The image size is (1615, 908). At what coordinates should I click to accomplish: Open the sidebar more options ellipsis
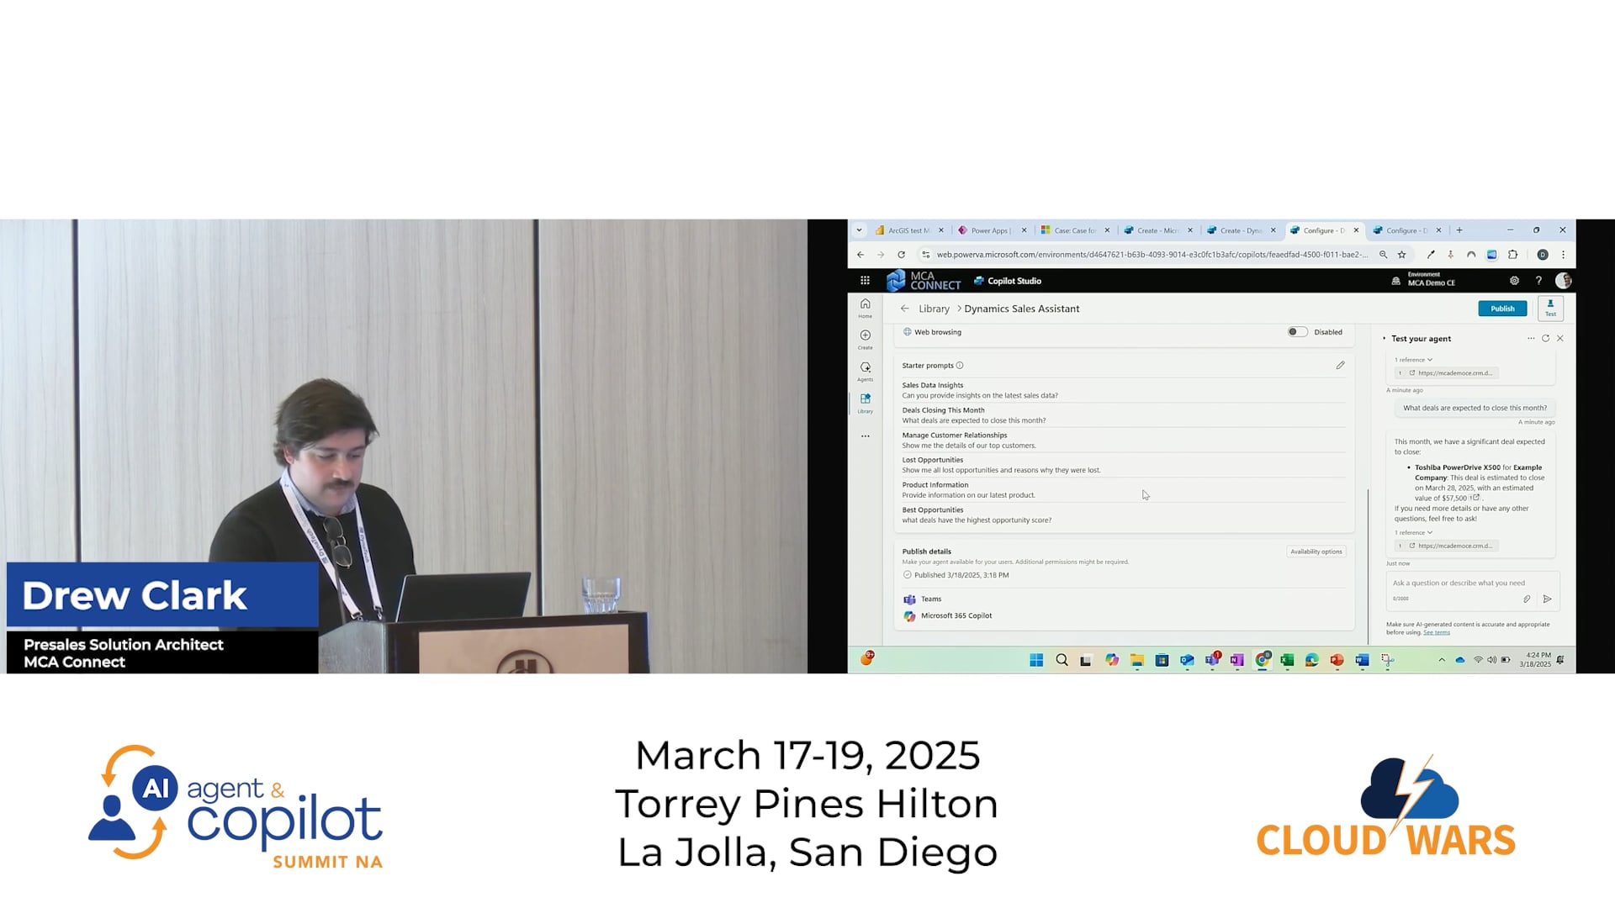click(x=865, y=436)
